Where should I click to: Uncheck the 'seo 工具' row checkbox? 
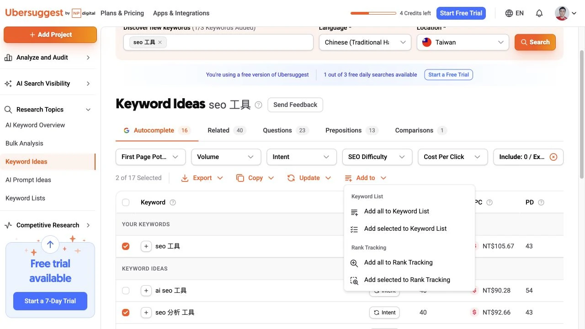point(126,246)
